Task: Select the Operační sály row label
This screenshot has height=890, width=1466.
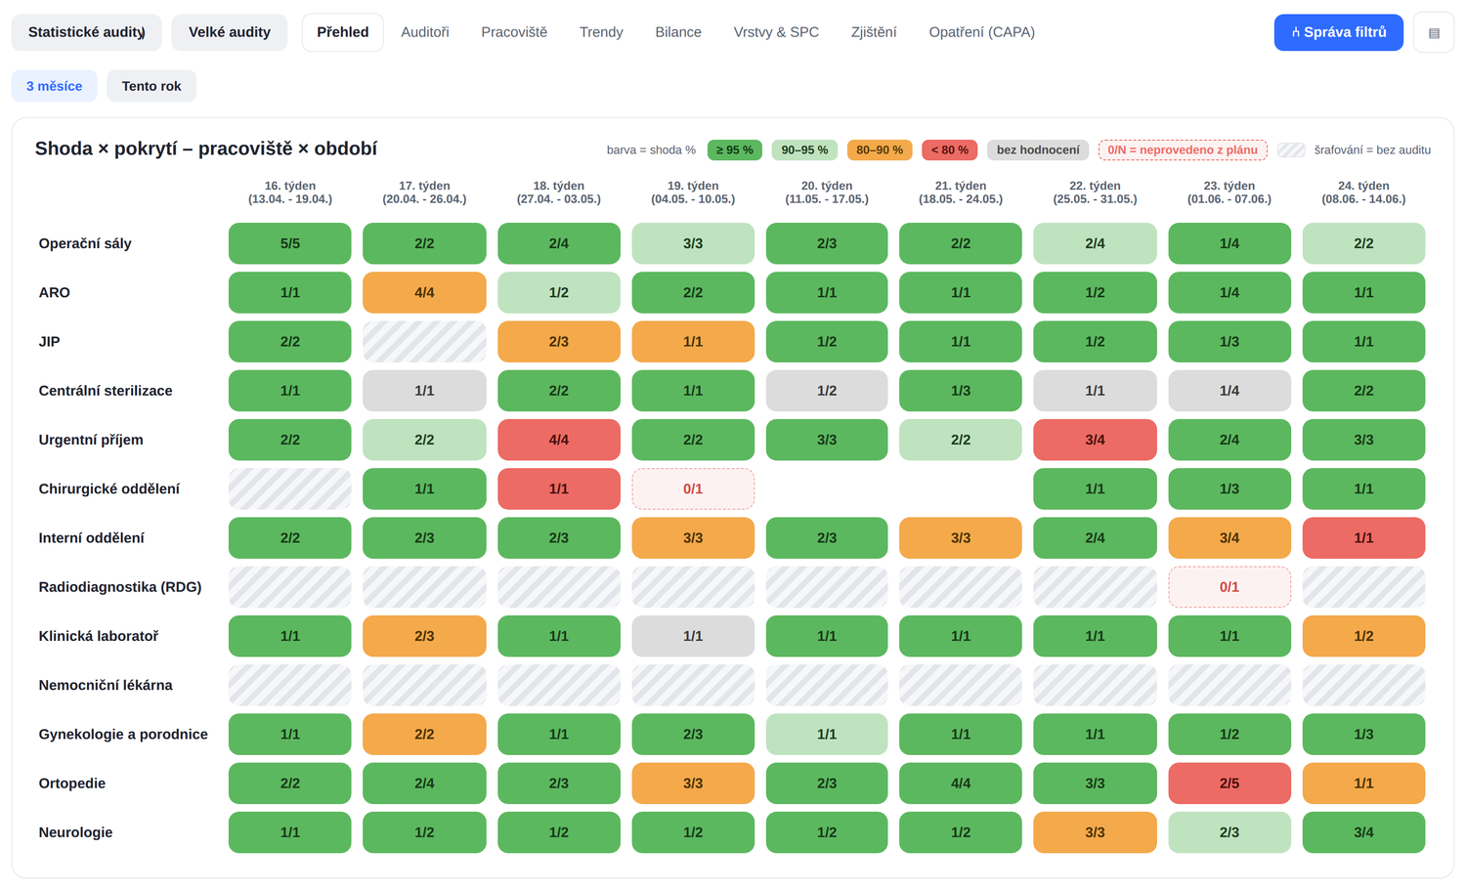Action: (85, 243)
